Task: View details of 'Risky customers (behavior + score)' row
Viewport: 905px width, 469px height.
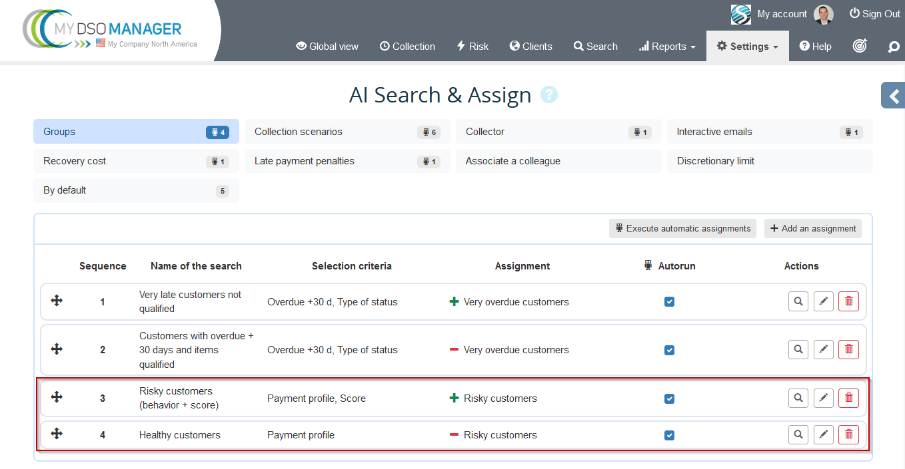Action: point(798,397)
